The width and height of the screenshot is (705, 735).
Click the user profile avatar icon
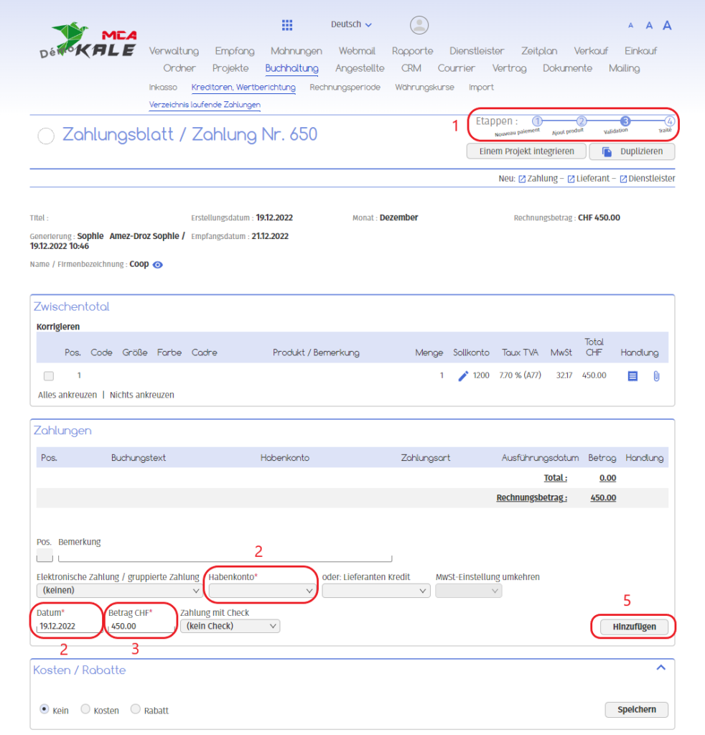point(419,25)
